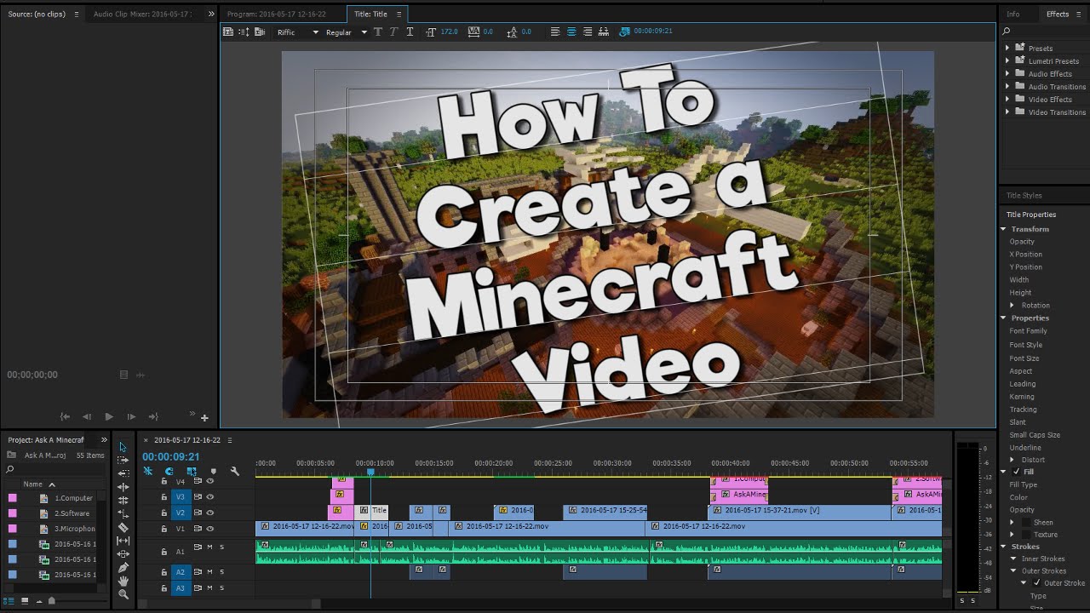The image size is (1090, 613).
Task: Select the Selection tool arrow
Action: (x=123, y=447)
